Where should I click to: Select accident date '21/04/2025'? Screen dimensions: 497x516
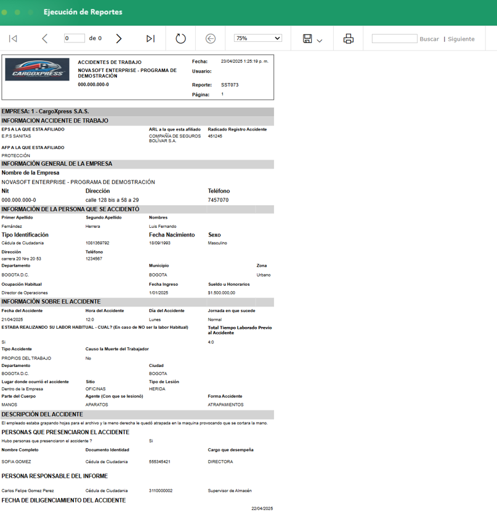pos(12,320)
